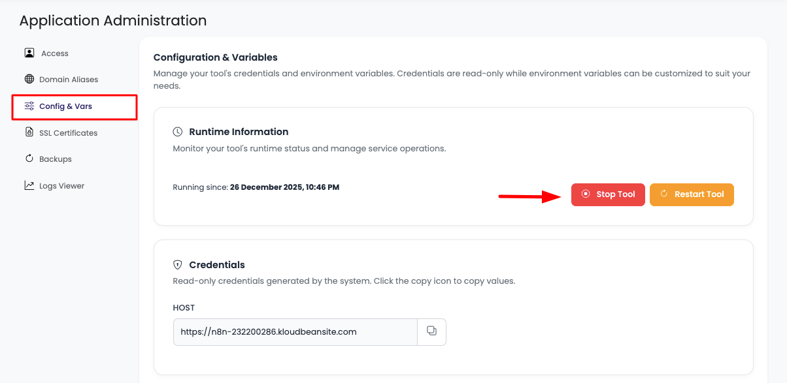
Task: Copy the HOST value using copy icon
Action: coord(431,331)
